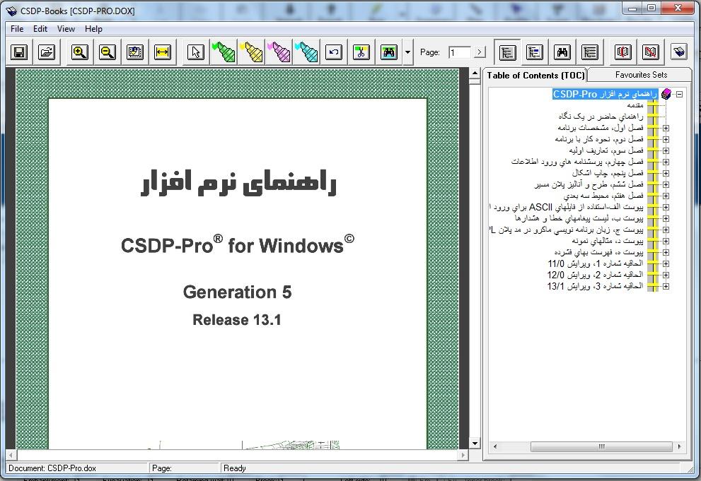Select the راهنمای حاضر در یک نگاه entry
701x481 pixels.
[x=601, y=117]
